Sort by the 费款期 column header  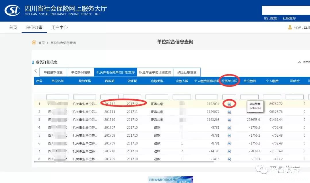click(x=110, y=81)
